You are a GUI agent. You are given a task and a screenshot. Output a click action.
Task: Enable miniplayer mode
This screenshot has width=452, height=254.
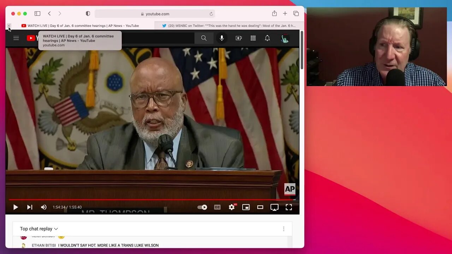[x=246, y=207]
